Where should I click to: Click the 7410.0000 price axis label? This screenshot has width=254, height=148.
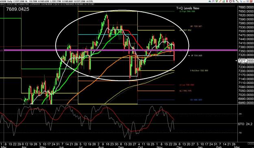point(246,43)
